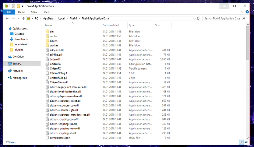This screenshot has width=254, height=147.
Task: Select the bin folder icon
Action: point(47,31)
